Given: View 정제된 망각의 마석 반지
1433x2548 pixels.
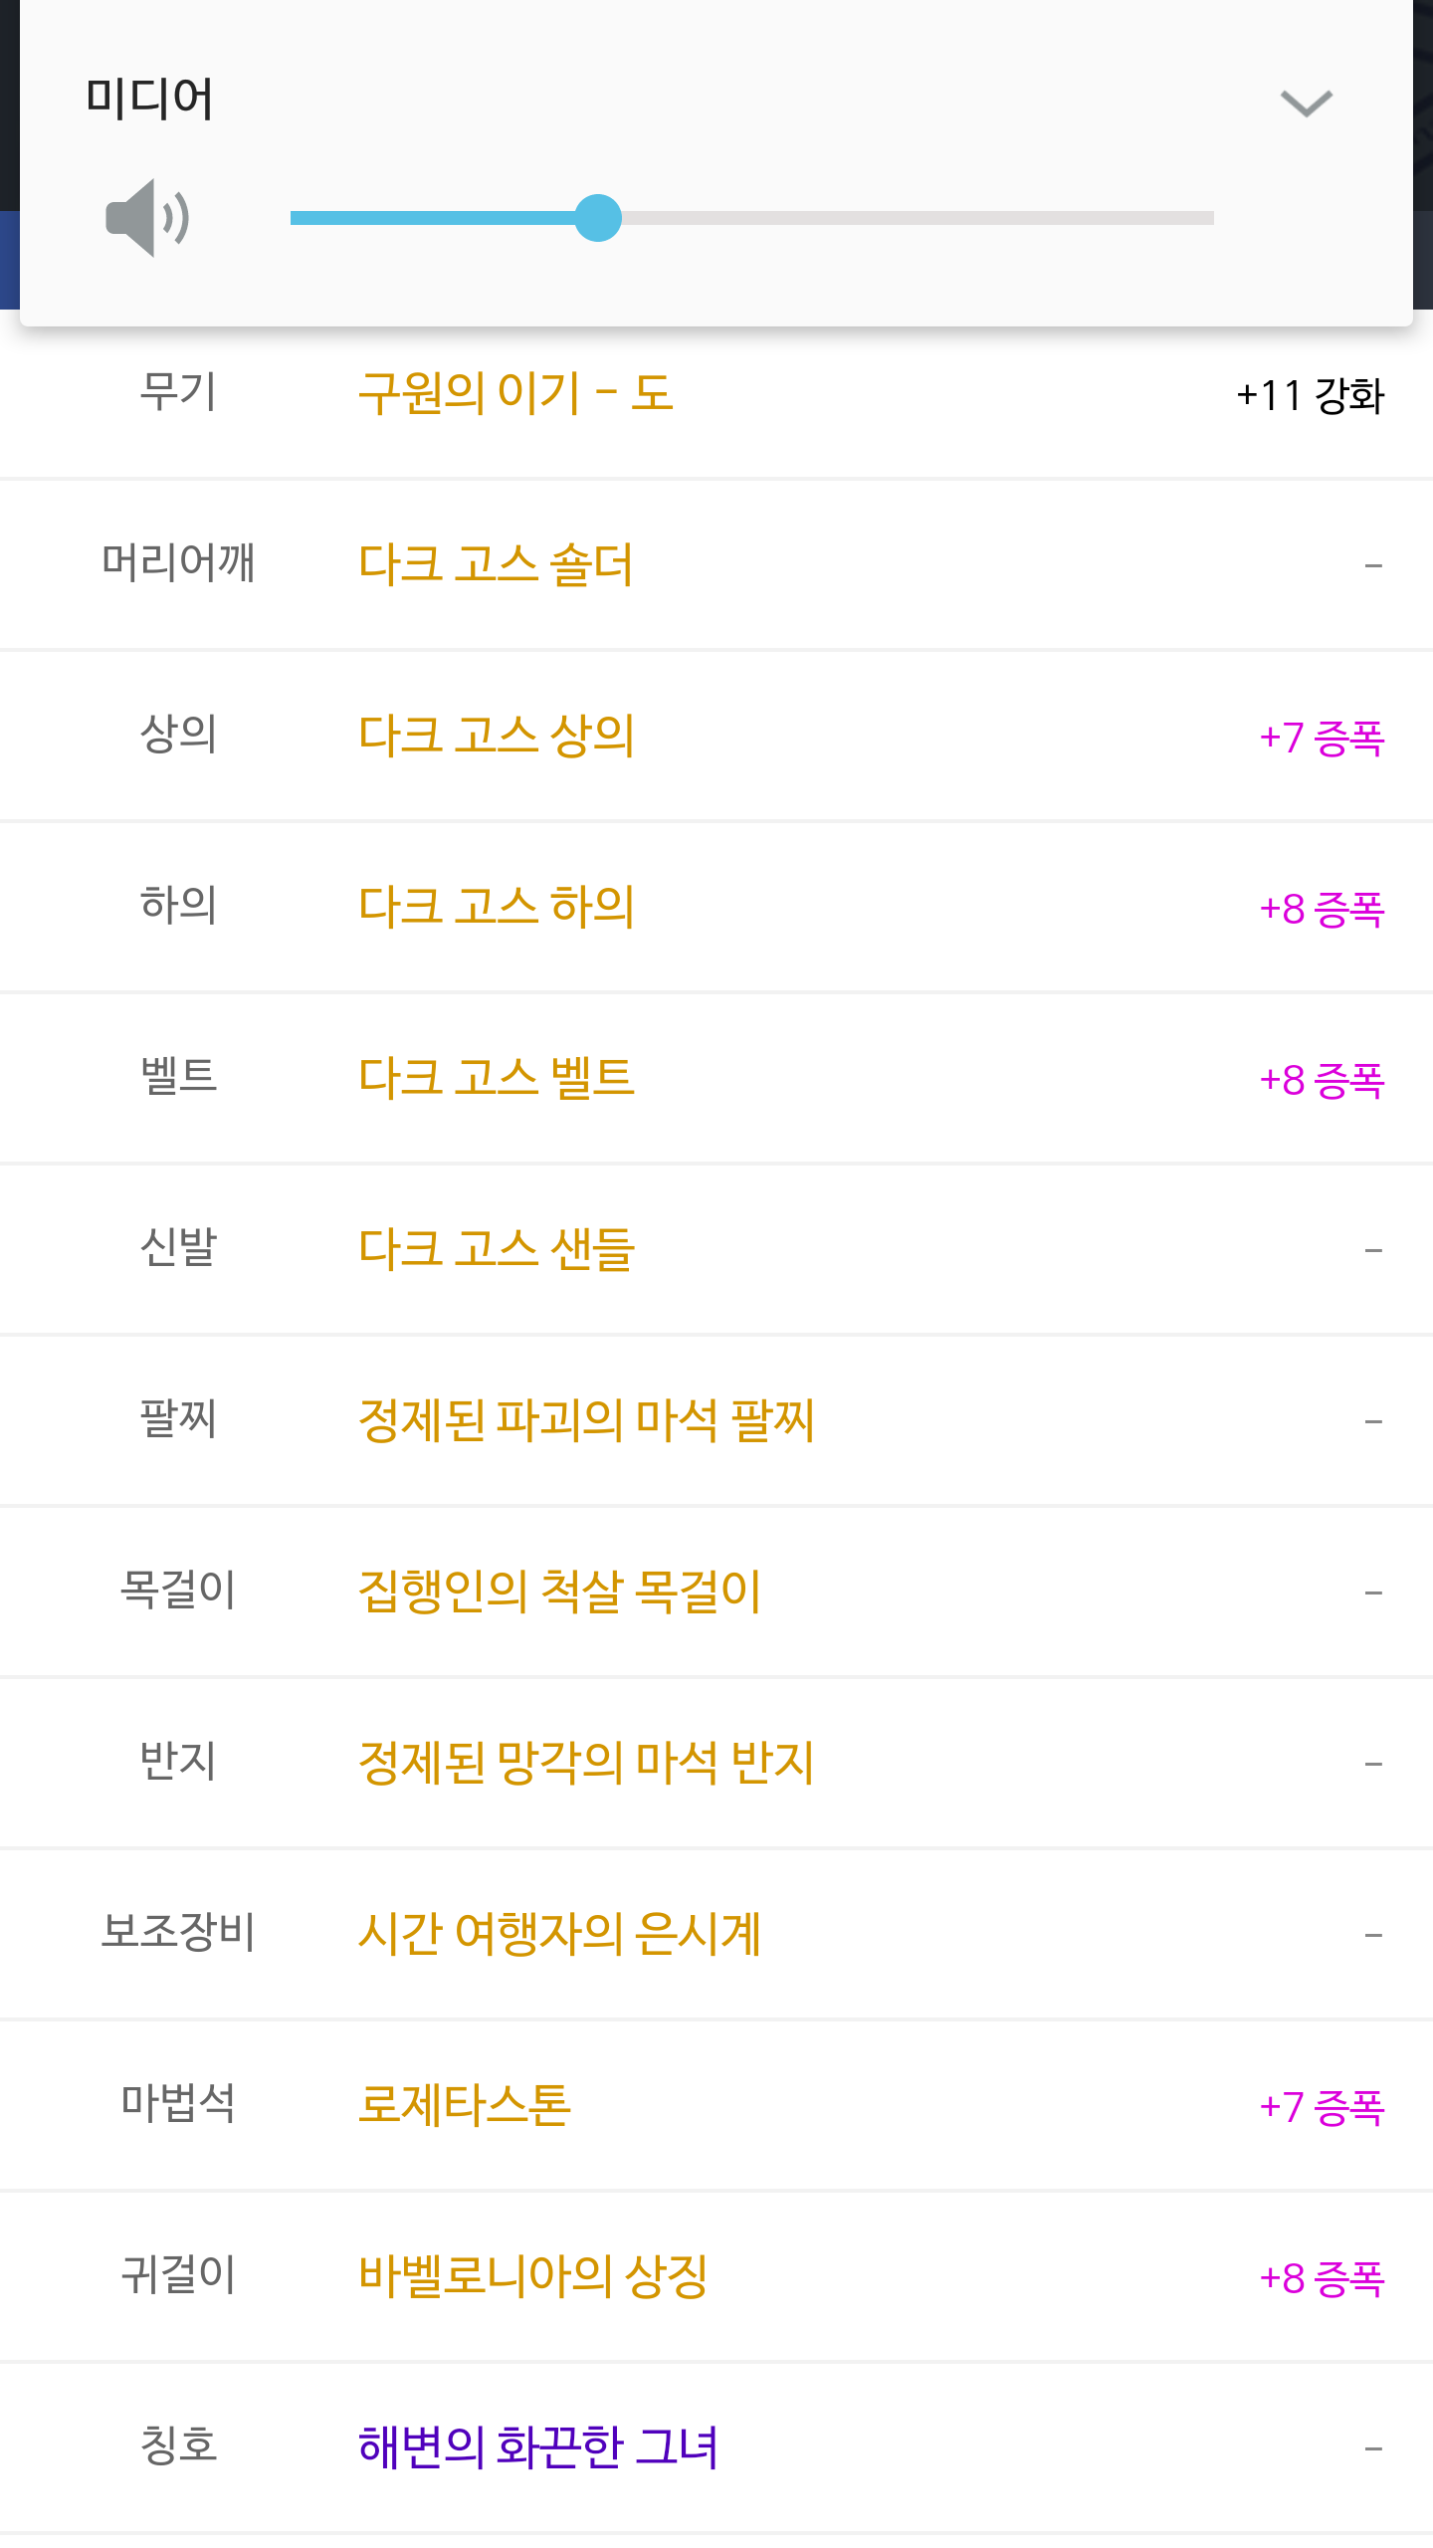Looking at the screenshot, I should pyautogui.click(x=585, y=1763).
